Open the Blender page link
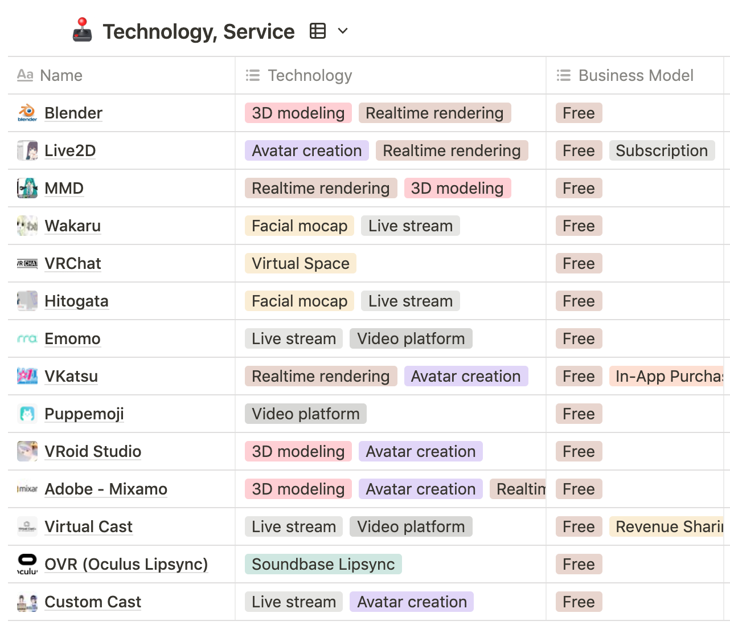Image resolution: width=730 pixels, height=629 pixels. click(73, 113)
